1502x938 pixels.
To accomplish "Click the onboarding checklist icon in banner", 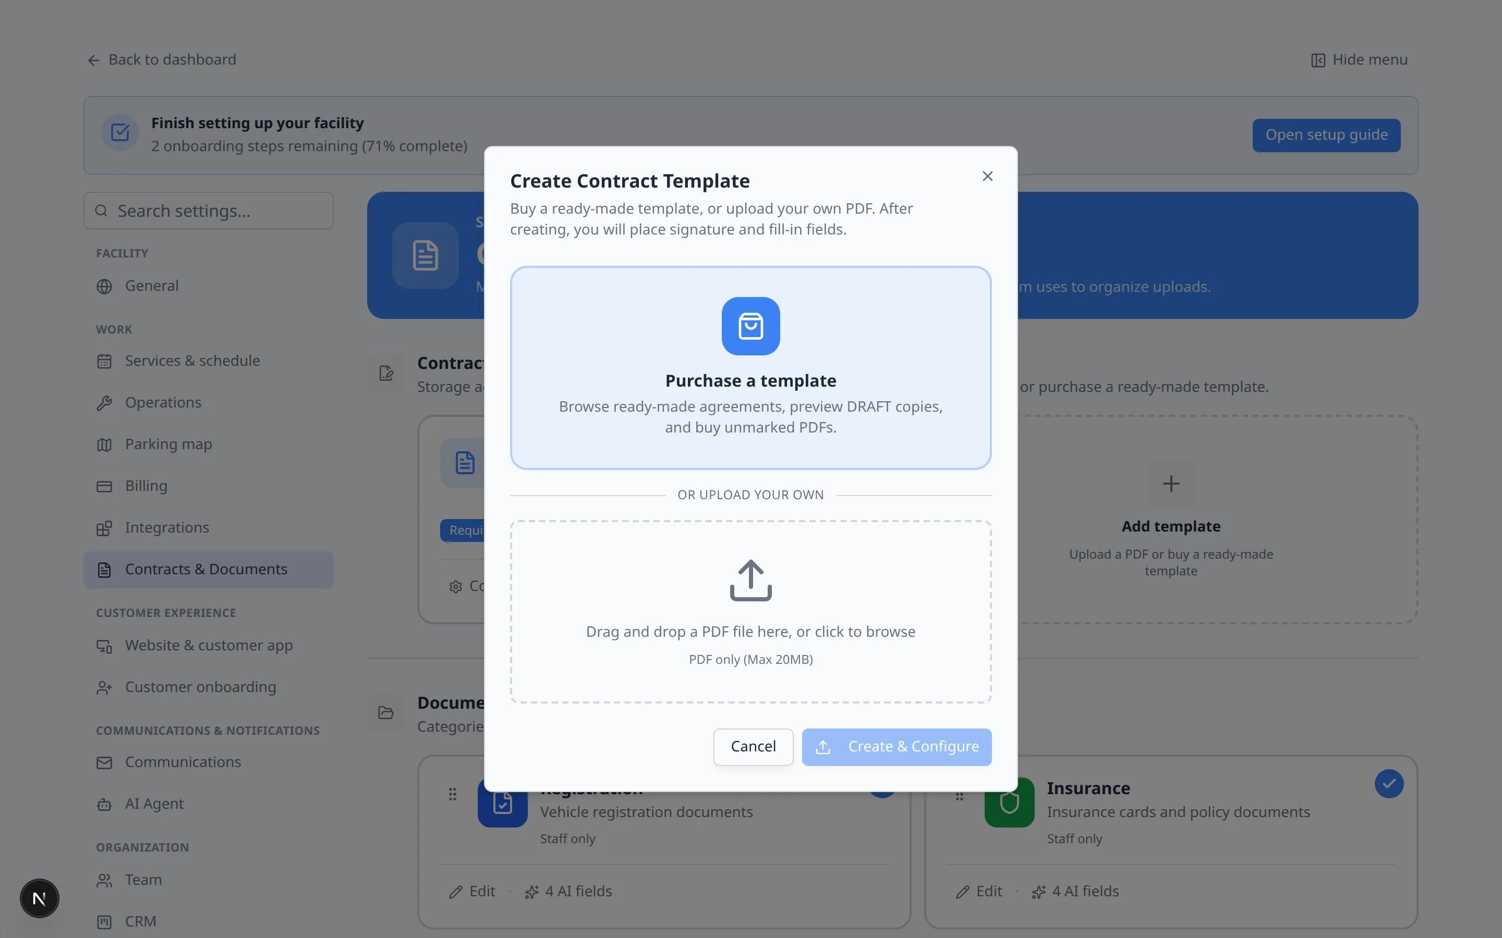I will pyautogui.click(x=120, y=132).
